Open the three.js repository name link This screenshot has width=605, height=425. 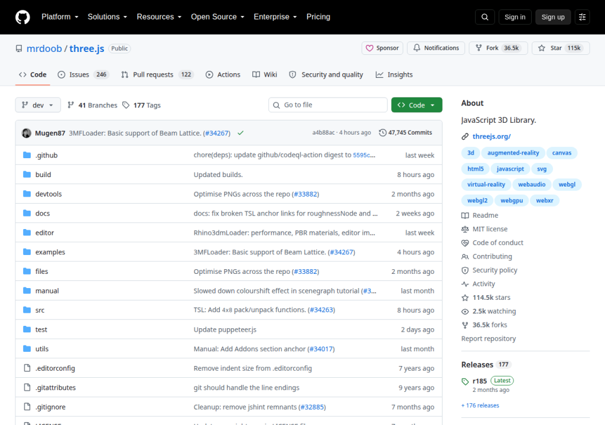(87, 48)
